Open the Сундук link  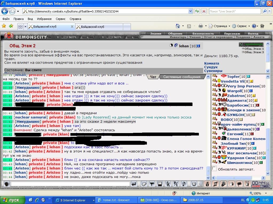[x=211, y=67]
